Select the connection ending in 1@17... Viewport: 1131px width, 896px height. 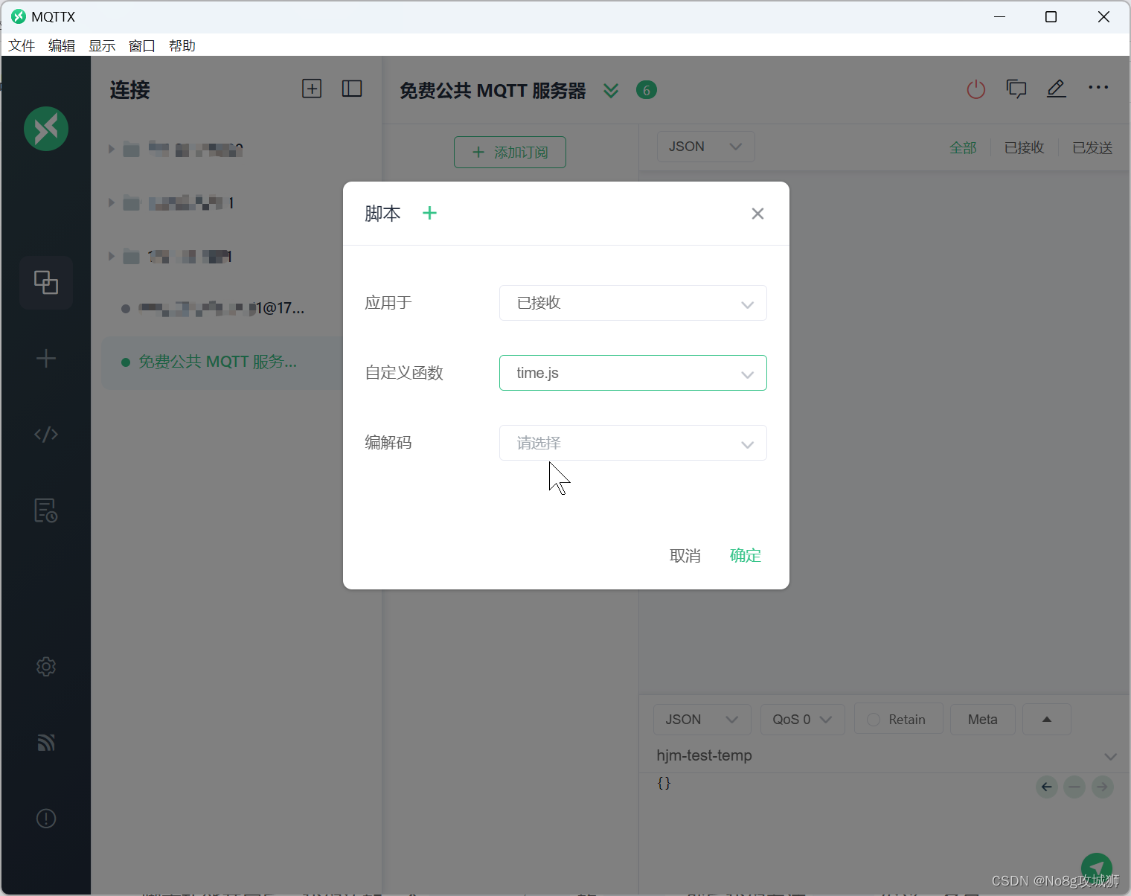click(222, 308)
